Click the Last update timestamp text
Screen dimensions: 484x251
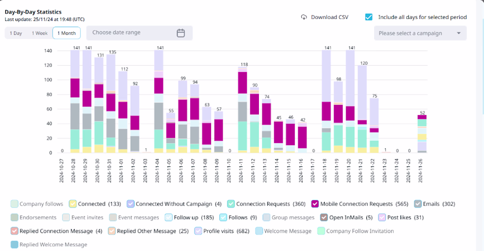click(x=45, y=19)
